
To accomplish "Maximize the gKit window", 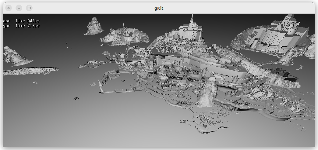I will pos(29,8).
